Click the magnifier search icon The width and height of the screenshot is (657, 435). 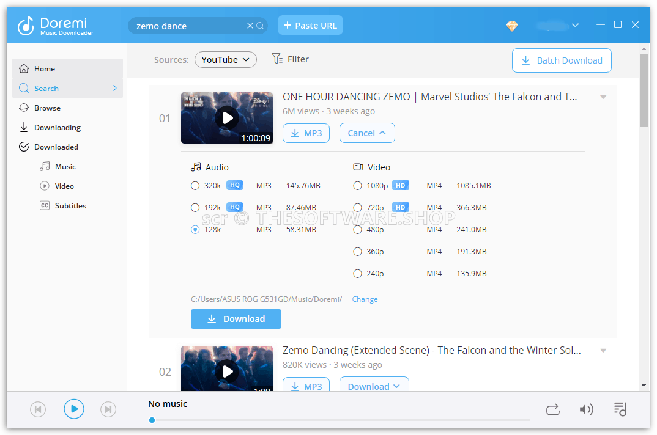coord(260,26)
